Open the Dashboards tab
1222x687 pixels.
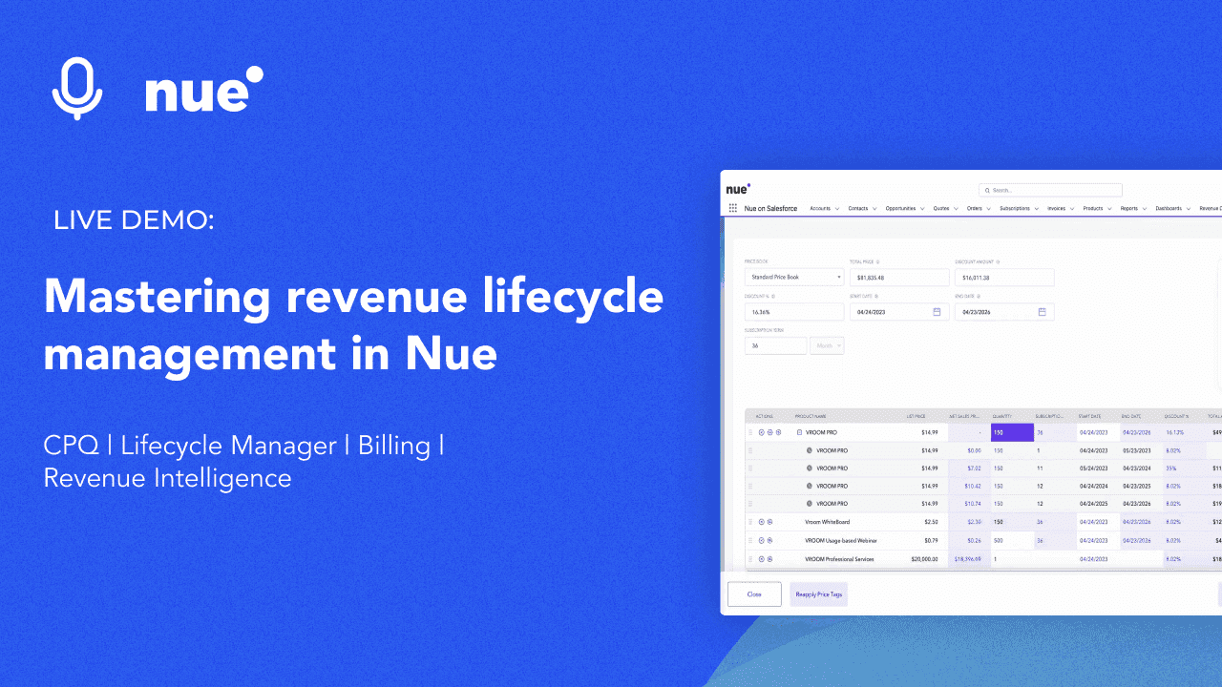click(x=1169, y=208)
